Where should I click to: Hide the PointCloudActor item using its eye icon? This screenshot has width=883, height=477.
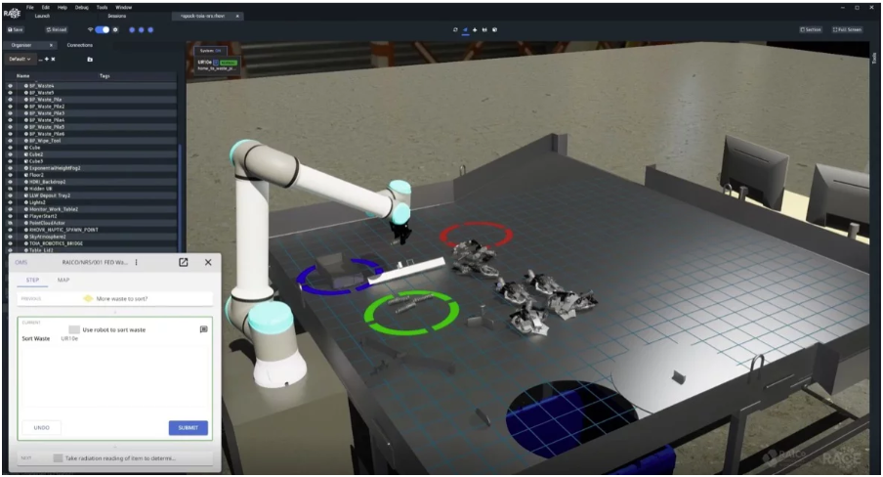tap(10, 223)
